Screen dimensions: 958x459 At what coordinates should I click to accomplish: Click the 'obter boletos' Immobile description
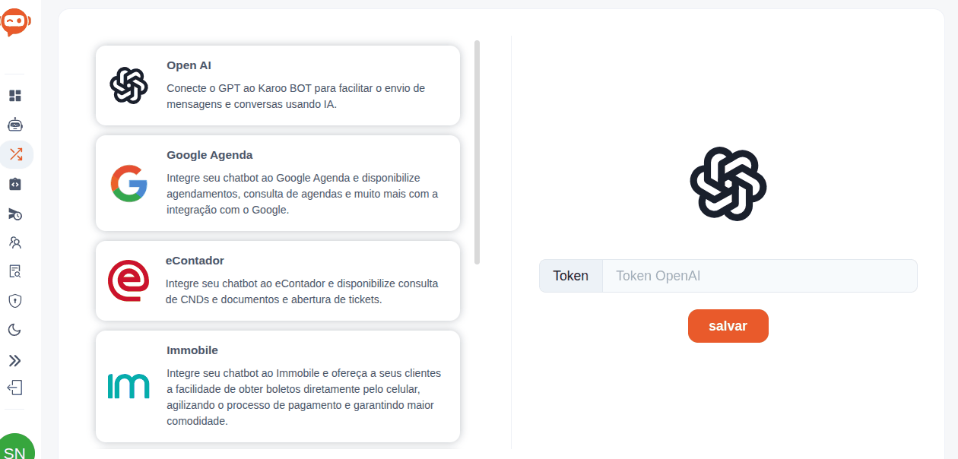(x=304, y=397)
